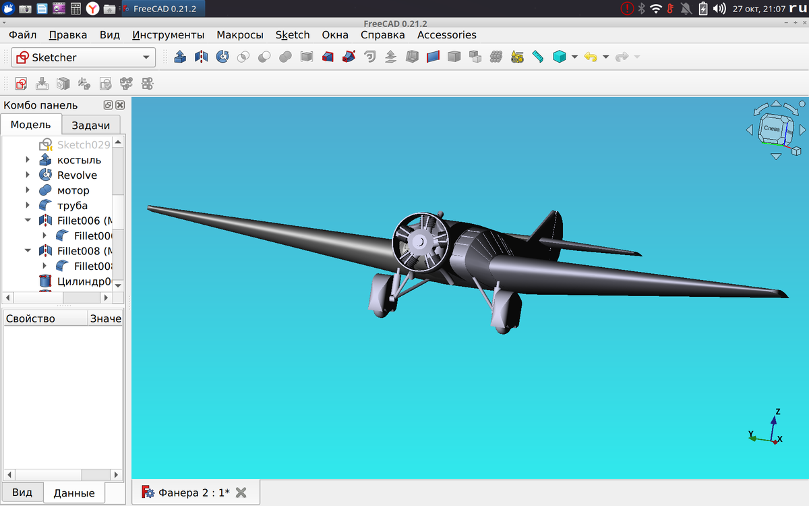The image size is (809, 506).
Task: Select the Create sketch tool
Action: point(20,83)
